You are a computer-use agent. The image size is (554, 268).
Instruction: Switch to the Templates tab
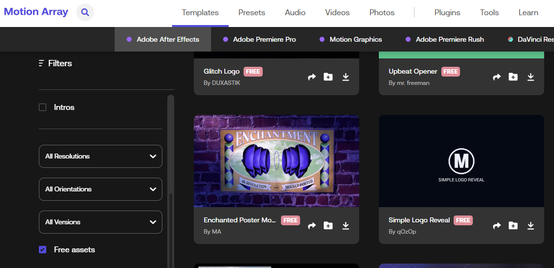(200, 13)
